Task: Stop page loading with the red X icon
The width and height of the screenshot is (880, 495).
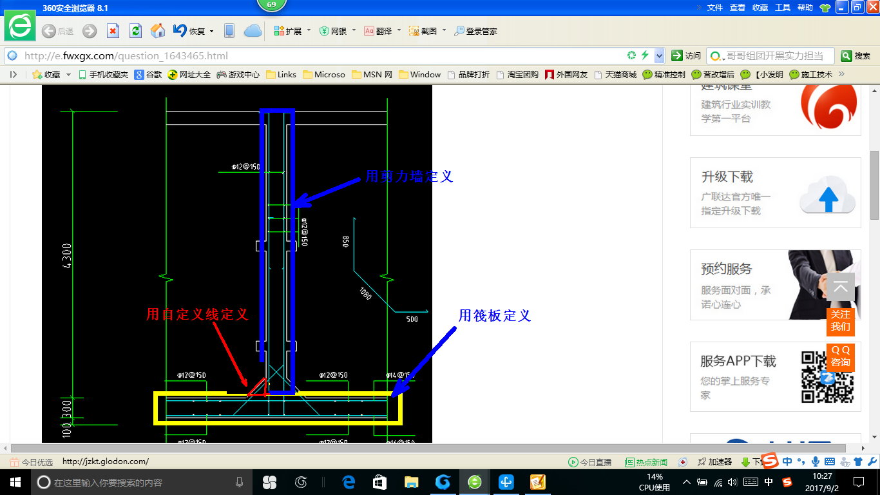Action: coord(113,31)
